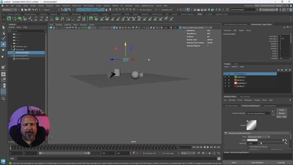This screenshot has width=293, height=165.
Task: Click the green sphere shelf icon
Action: (20, 18)
